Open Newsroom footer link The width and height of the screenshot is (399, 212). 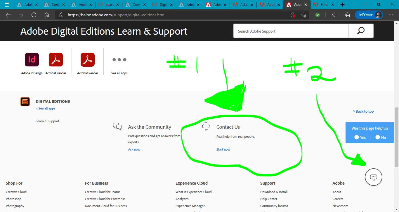click(x=340, y=206)
